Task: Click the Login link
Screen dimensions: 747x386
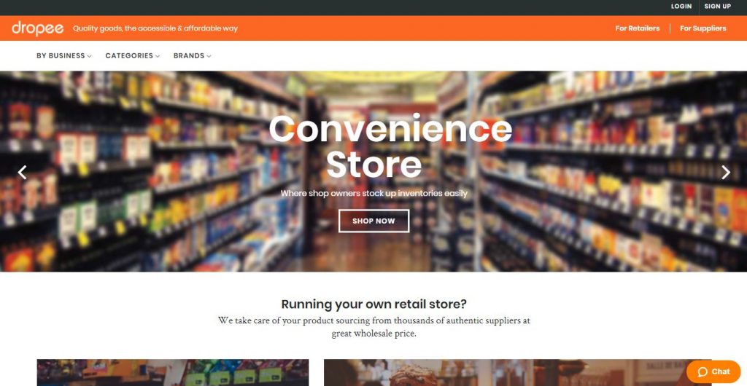Action: coord(681,6)
